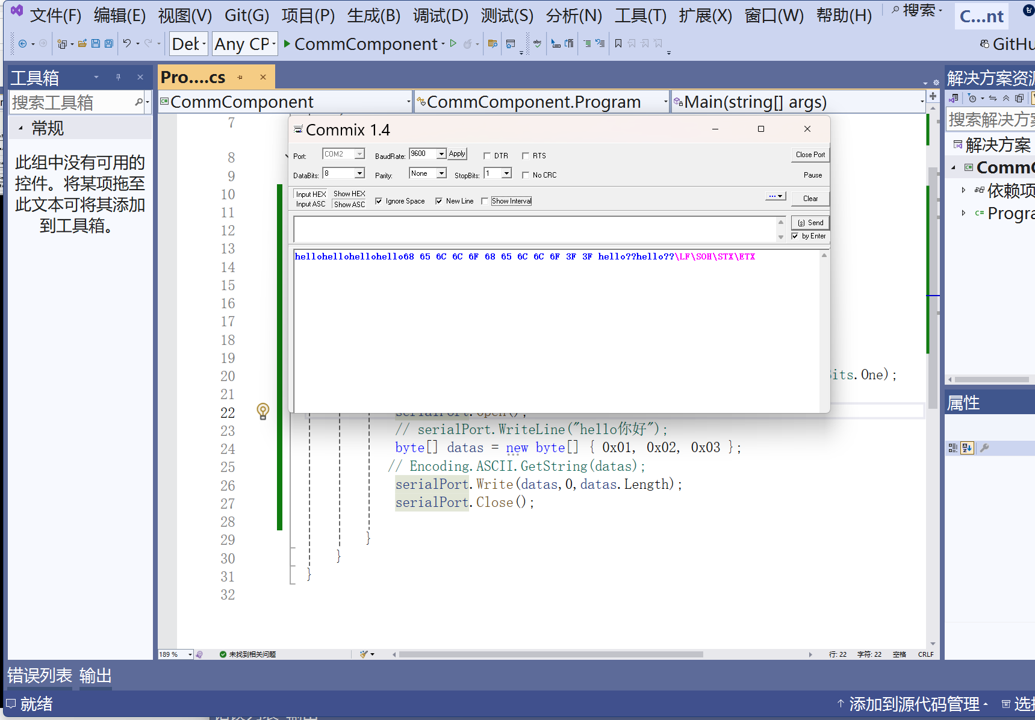Click the green start debugging arrow
The image size is (1035, 720).
click(287, 43)
